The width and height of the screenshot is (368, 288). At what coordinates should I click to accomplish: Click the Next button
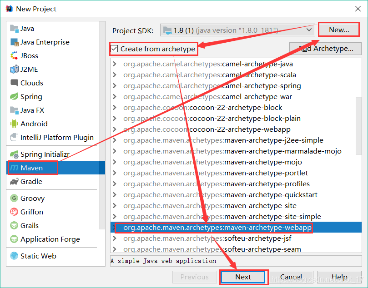[x=243, y=277]
